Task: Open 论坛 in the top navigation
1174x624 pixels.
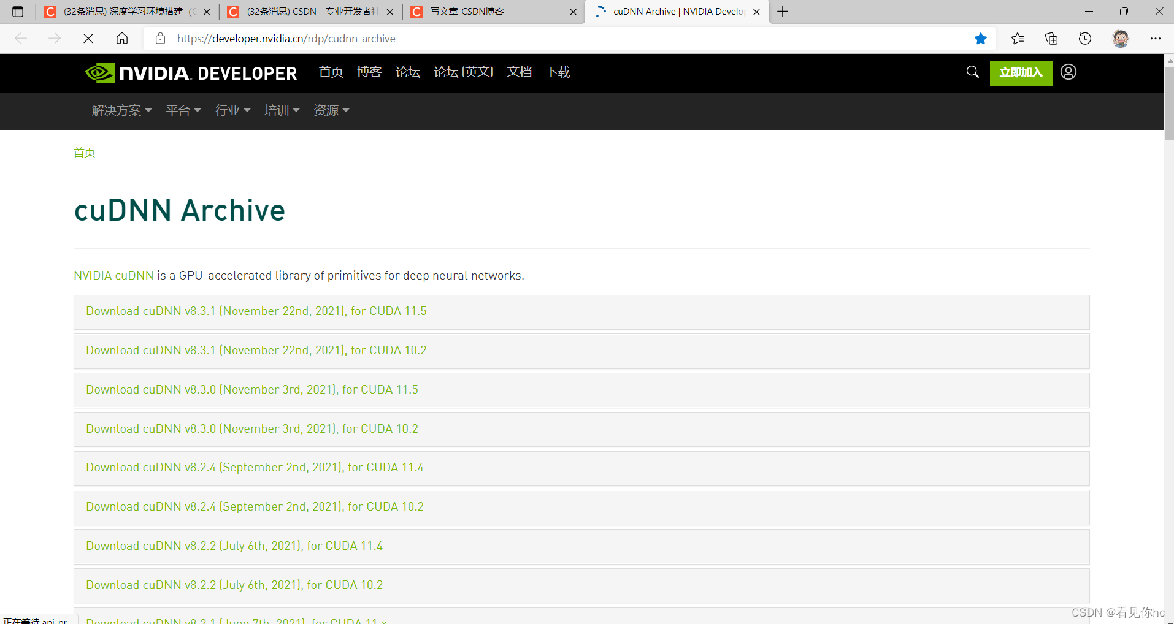Action: pos(408,72)
